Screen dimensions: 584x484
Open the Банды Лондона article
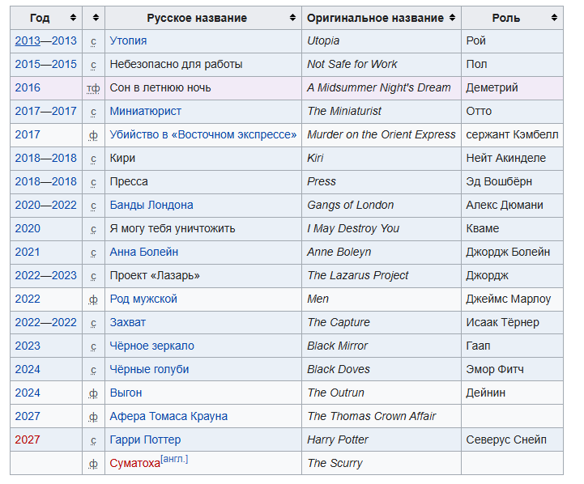coord(151,205)
